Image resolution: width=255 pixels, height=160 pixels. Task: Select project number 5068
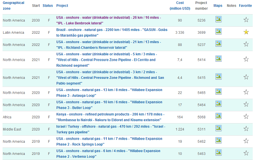tap(201, 117)
